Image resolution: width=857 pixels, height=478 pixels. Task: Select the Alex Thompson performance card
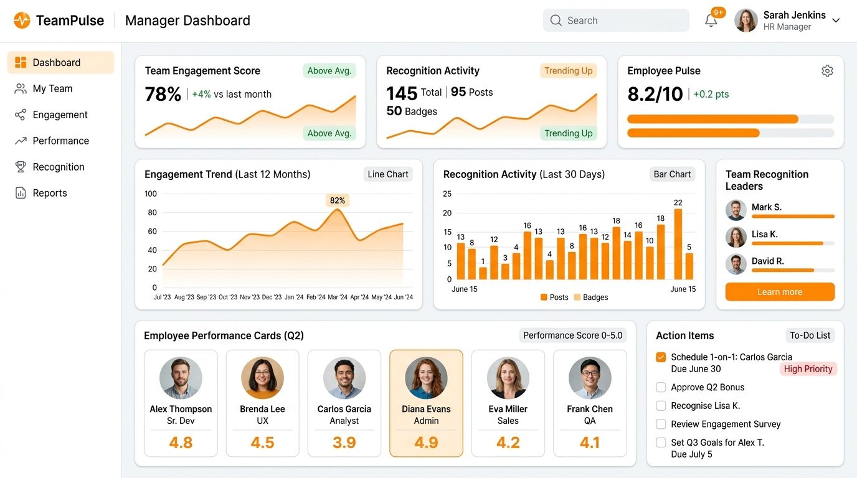coord(181,403)
